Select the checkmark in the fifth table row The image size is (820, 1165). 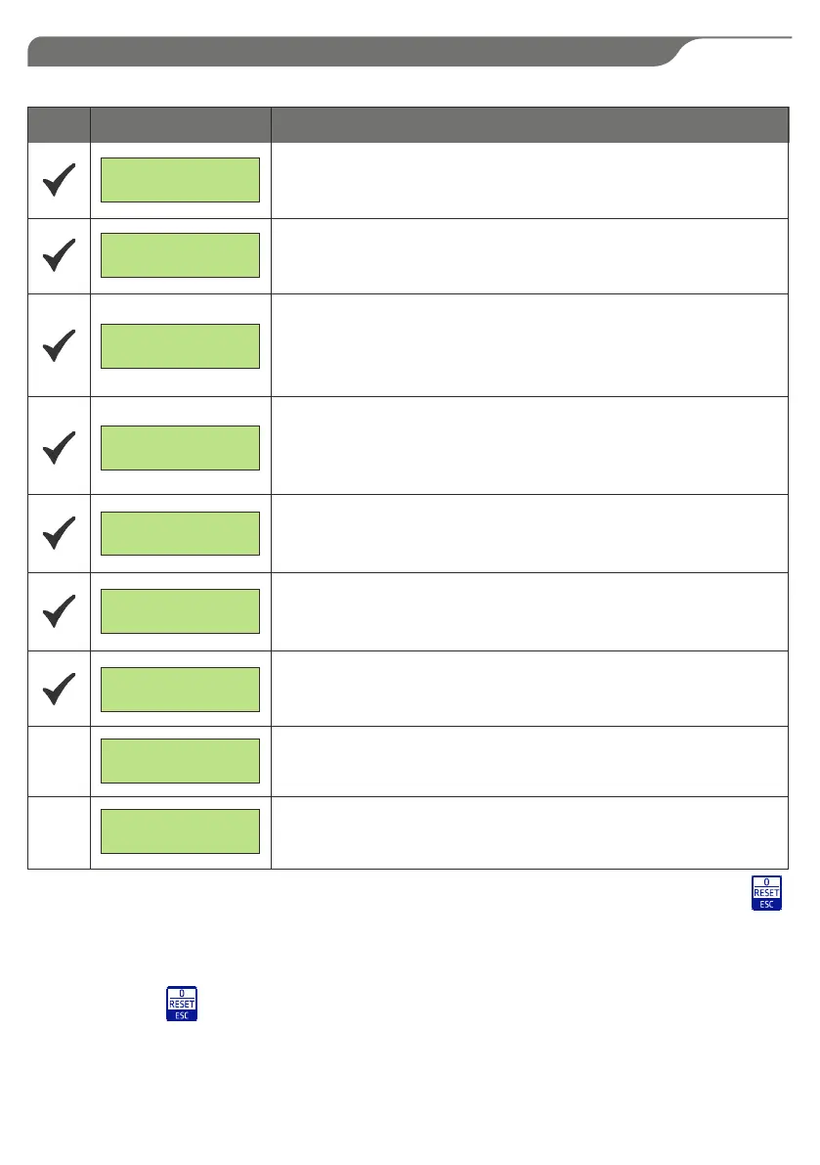(x=60, y=533)
